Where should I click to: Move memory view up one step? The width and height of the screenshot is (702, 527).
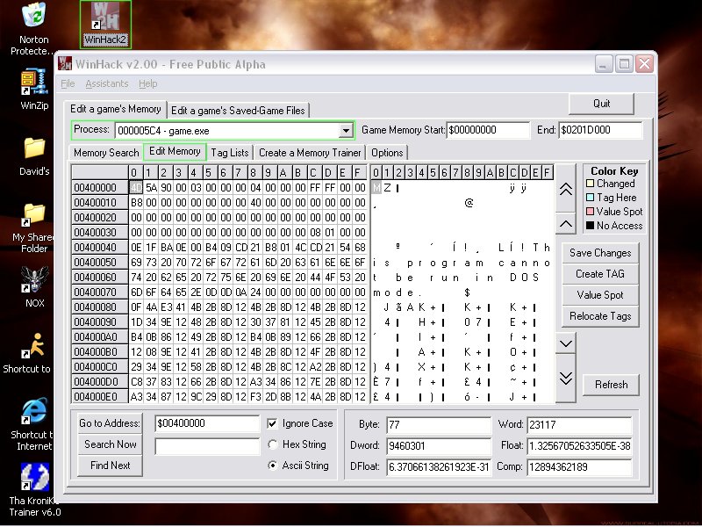565,224
